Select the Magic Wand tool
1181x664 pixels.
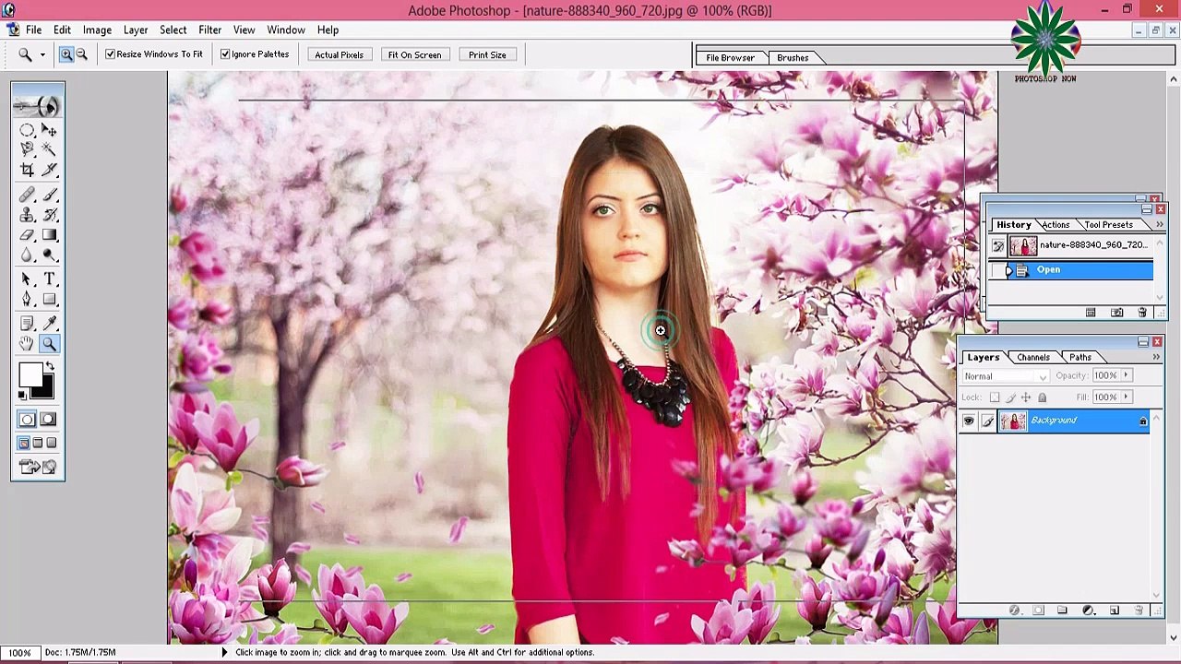(x=49, y=148)
